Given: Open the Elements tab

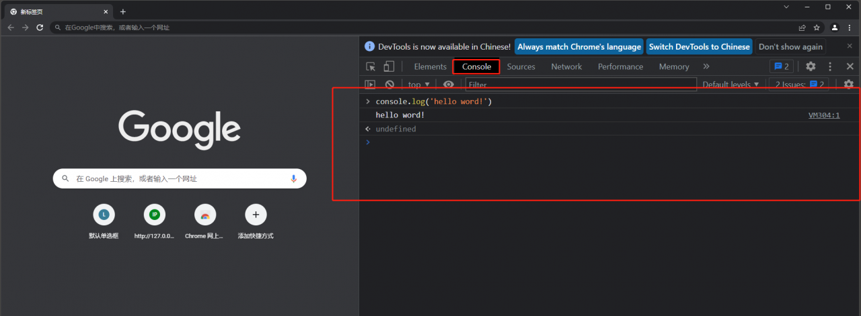Looking at the screenshot, I should (430, 66).
